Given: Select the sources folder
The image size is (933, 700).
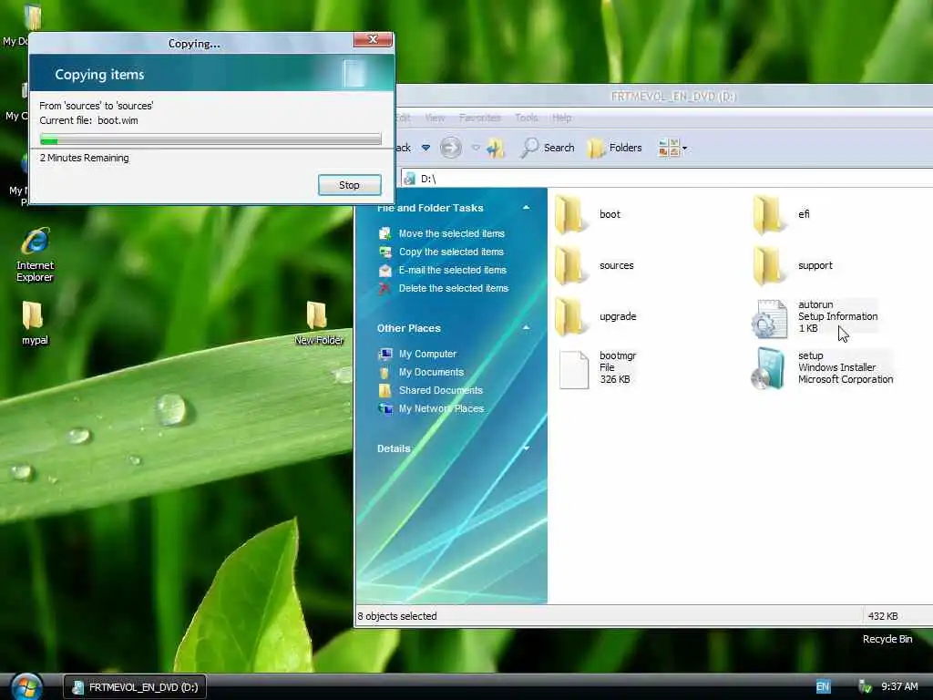Looking at the screenshot, I should pos(594,265).
